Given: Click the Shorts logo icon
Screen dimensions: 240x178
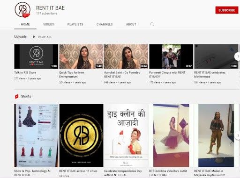Looking at the screenshot, I should [17, 96].
